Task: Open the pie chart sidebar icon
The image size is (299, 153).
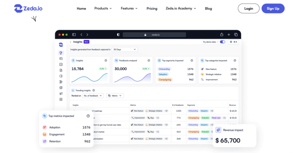Action: (x=61, y=87)
